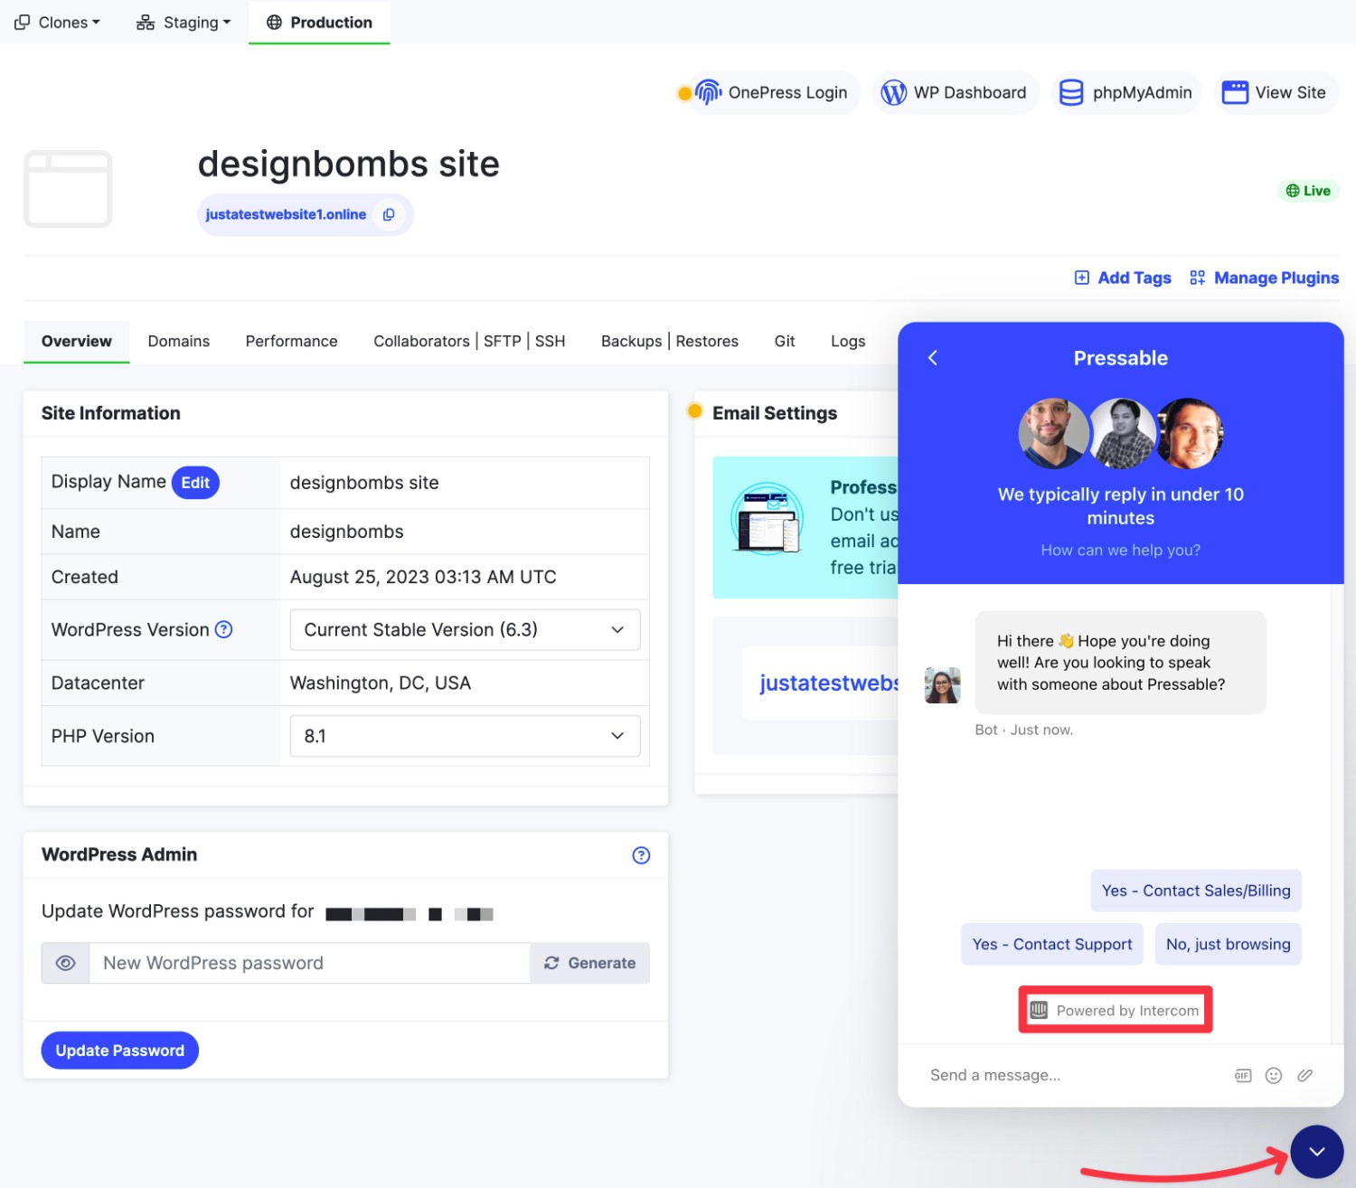Click the View Site button
Image resolution: width=1356 pixels, height=1188 pixels.
pyautogui.click(x=1276, y=92)
